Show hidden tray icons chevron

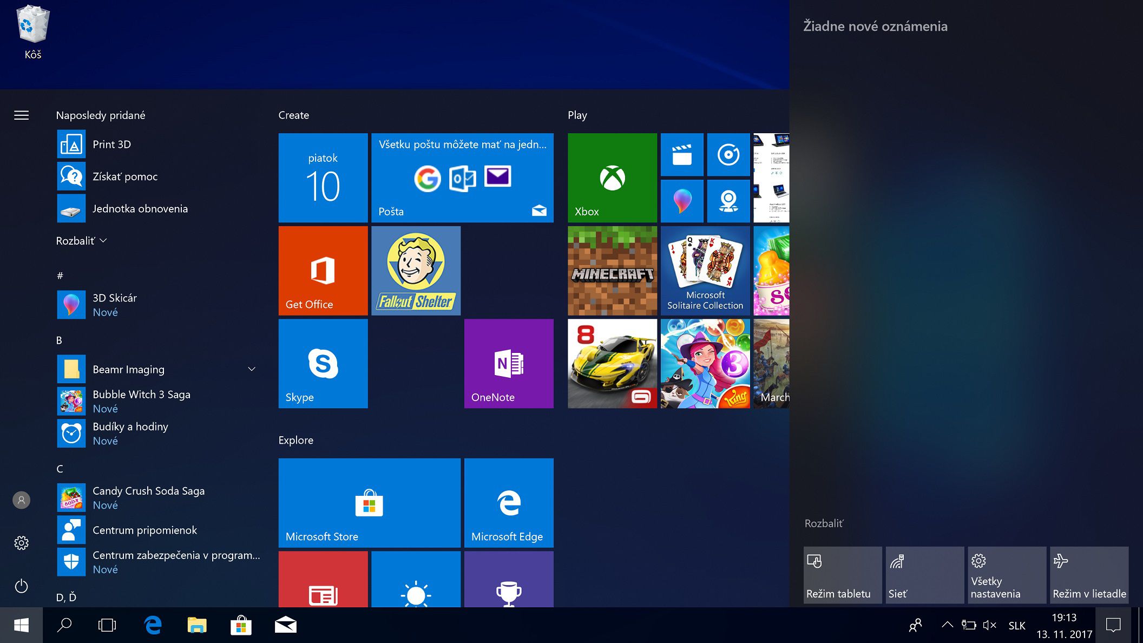(947, 625)
